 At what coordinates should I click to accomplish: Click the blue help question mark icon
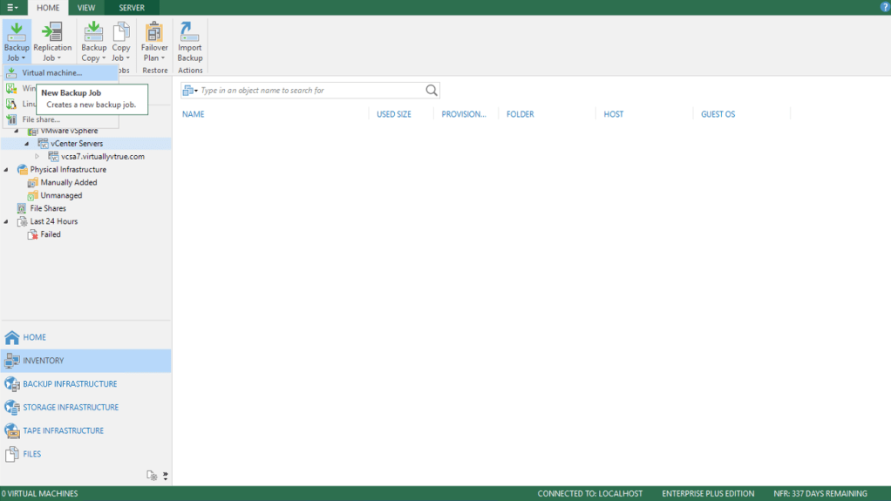[885, 7]
